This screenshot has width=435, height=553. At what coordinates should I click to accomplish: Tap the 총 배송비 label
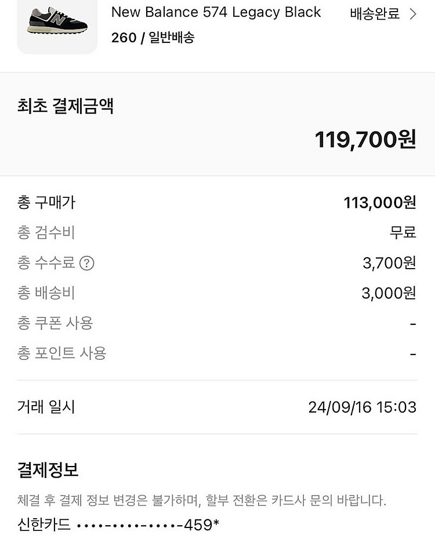click(x=46, y=293)
